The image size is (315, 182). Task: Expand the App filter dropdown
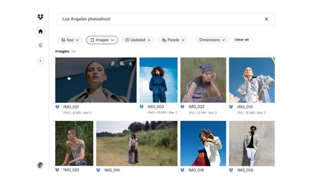70,40
